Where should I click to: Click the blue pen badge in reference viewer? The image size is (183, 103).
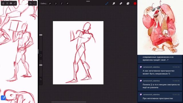point(3,98)
